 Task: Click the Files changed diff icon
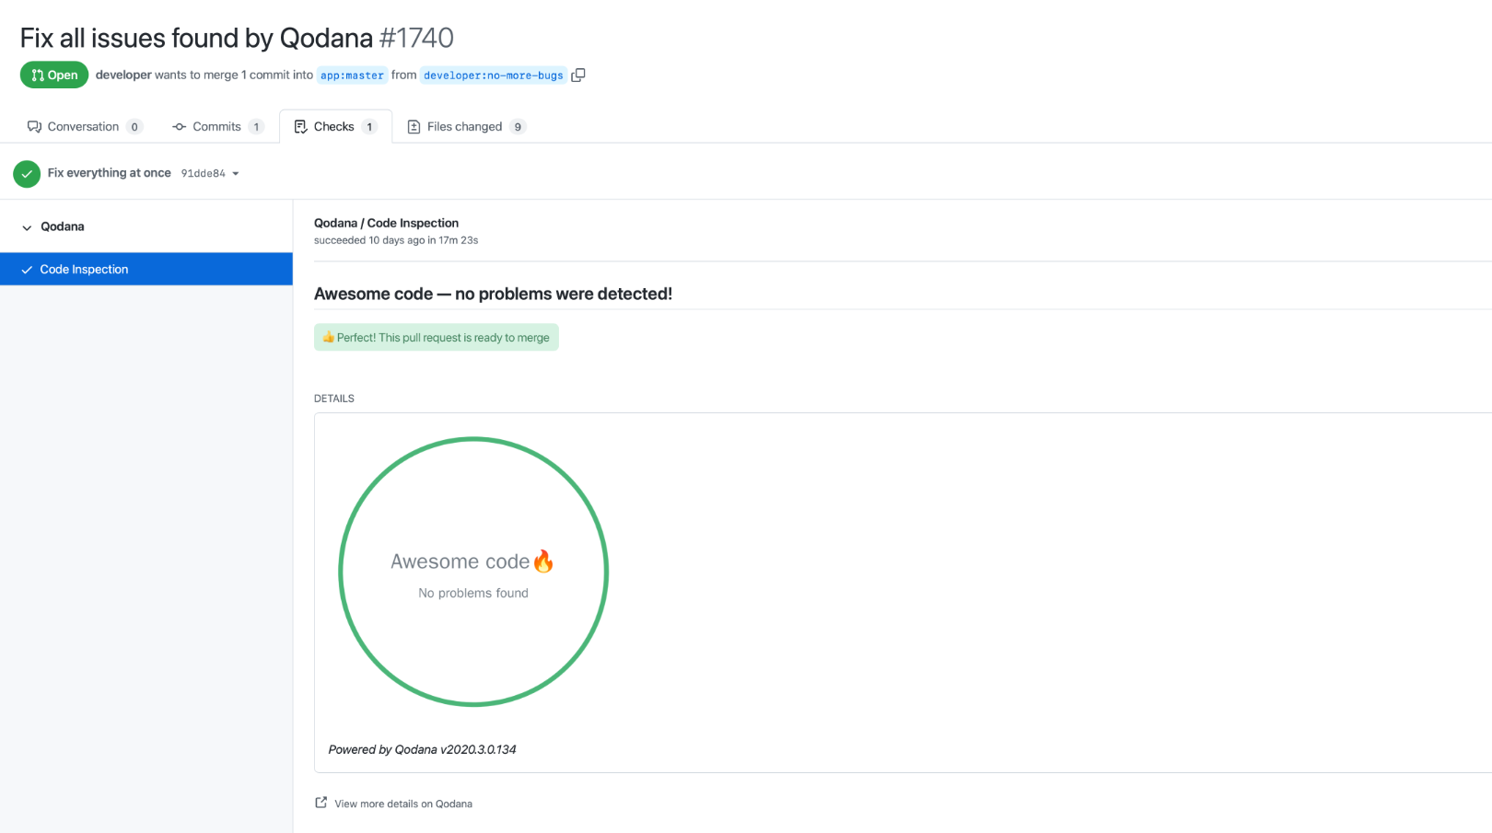point(415,126)
